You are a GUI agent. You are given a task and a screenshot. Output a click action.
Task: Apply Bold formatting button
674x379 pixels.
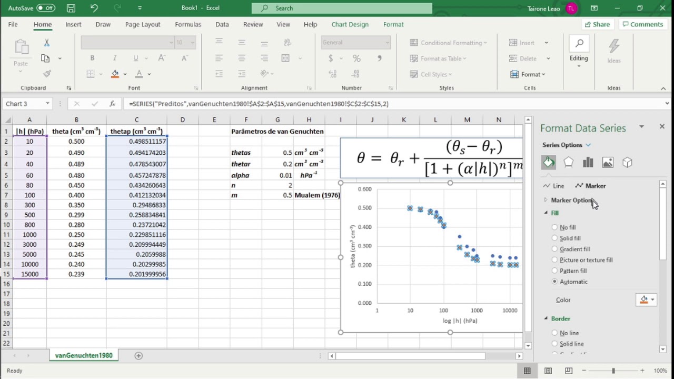click(92, 58)
